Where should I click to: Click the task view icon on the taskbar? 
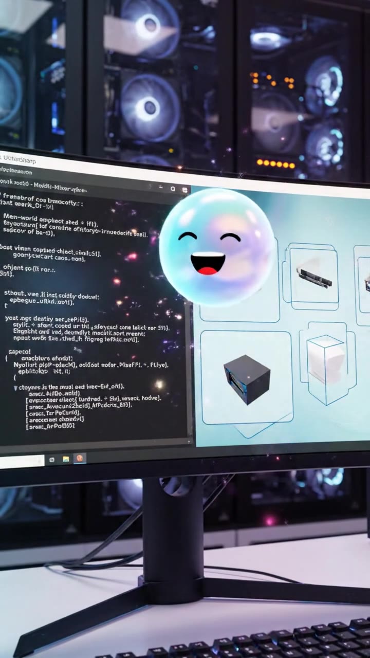click(x=52, y=460)
